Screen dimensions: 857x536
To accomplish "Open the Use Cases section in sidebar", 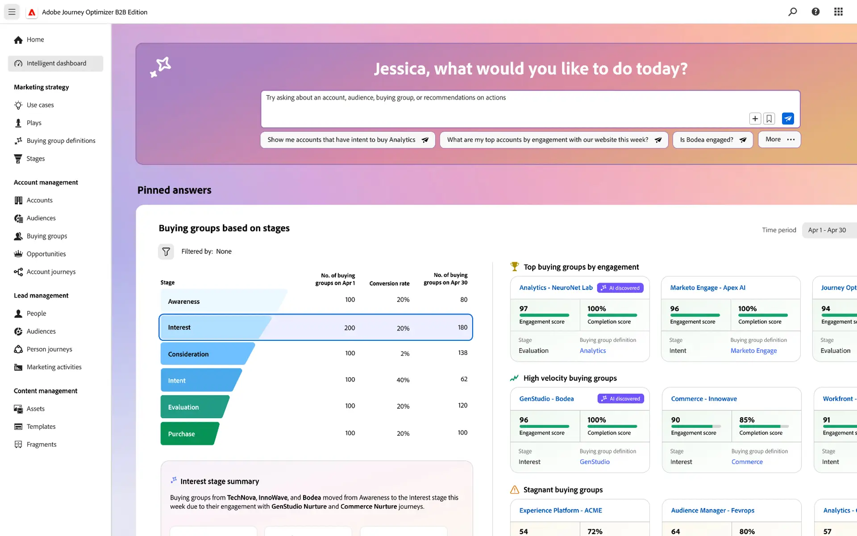I will click(40, 105).
